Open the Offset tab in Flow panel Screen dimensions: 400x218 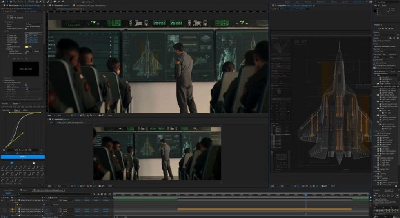[25, 110]
